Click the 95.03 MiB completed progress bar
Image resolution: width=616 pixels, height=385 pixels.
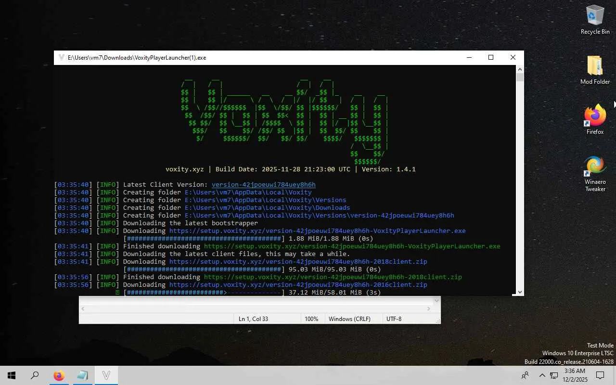[204, 269]
